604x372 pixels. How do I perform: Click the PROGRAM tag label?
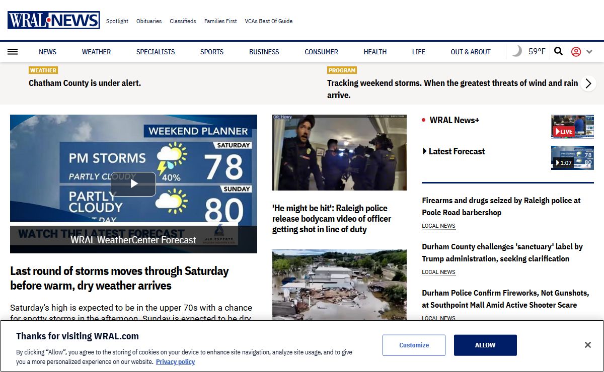pos(342,70)
